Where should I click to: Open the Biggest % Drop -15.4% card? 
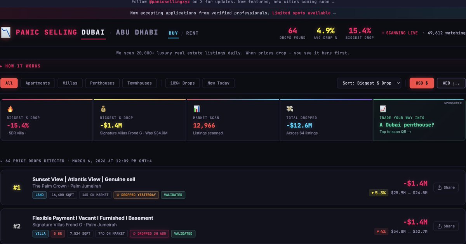(x=47, y=120)
